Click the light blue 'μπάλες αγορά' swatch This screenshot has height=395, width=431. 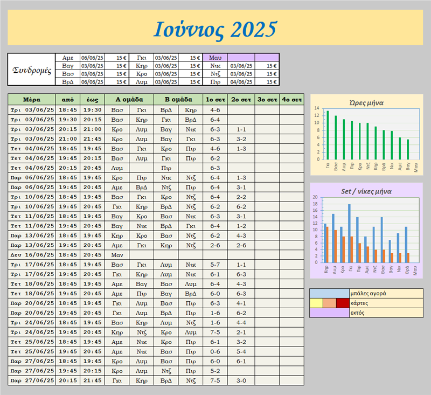pyautogui.click(x=329, y=294)
